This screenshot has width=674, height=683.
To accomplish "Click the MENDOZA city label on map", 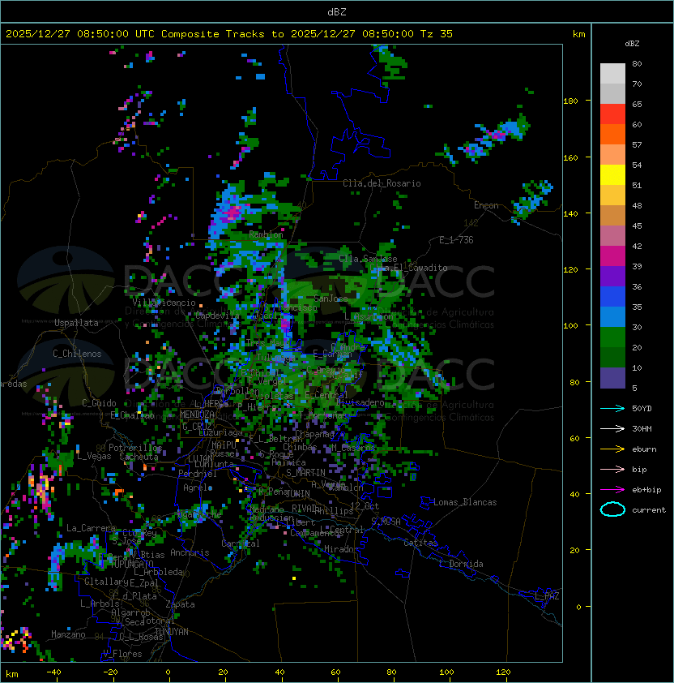I will (x=198, y=415).
